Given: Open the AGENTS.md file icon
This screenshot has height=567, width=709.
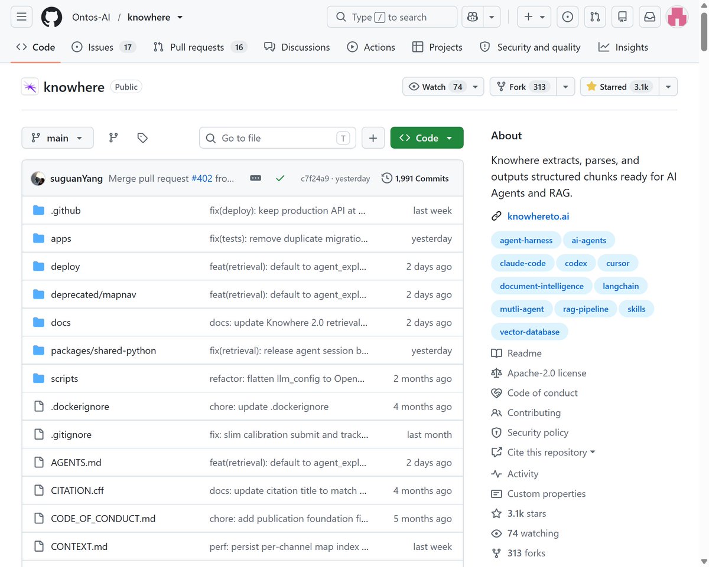Looking at the screenshot, I should [39, 463].
